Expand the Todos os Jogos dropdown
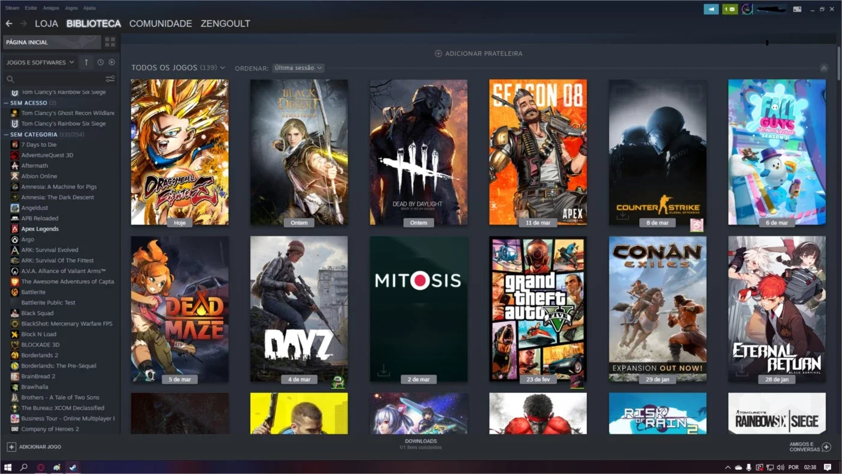This screenshot has height=474, width=842. pyautogui.click(x=178, y=68)
